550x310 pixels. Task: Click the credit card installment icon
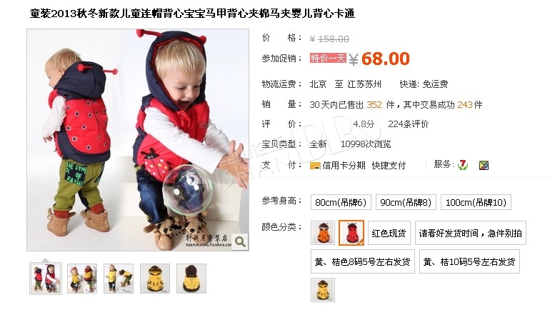pos(315,166)
